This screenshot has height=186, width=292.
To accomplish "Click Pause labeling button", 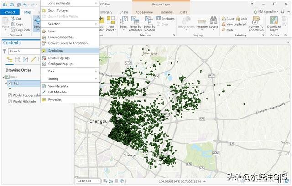I will (x=228, y=19).
